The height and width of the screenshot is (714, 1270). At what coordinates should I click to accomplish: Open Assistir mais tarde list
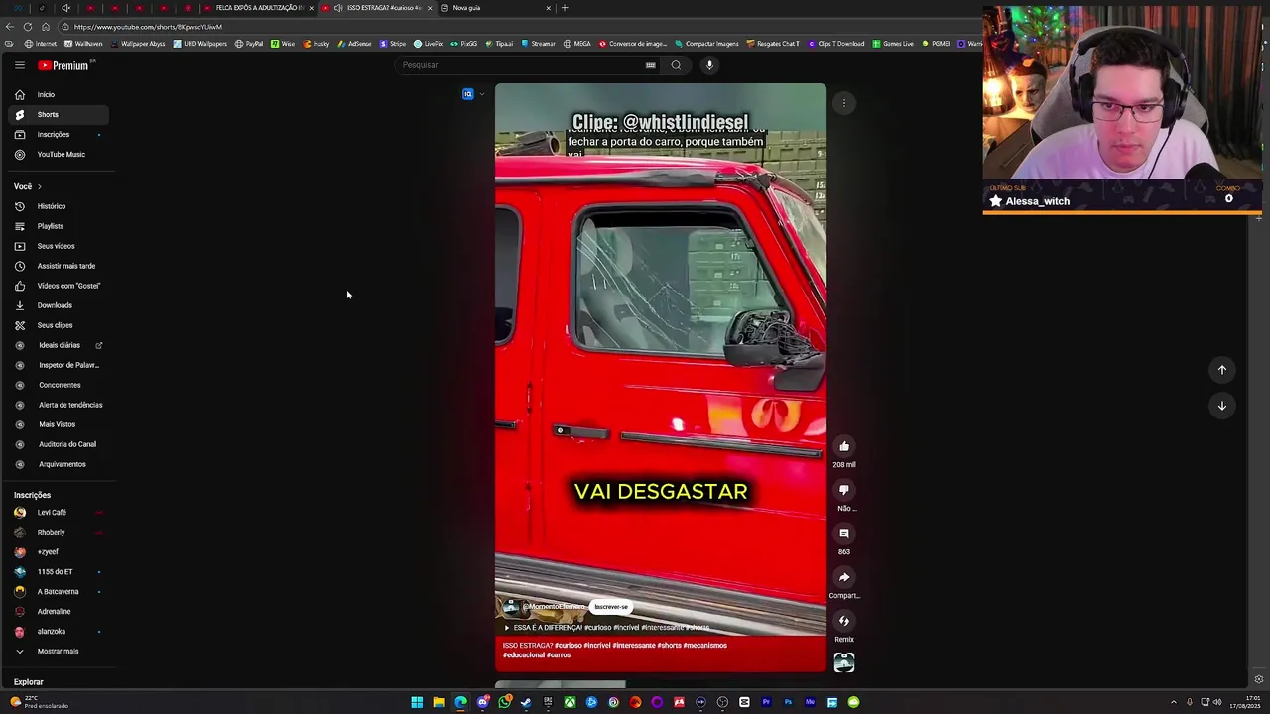click(57, 266)
